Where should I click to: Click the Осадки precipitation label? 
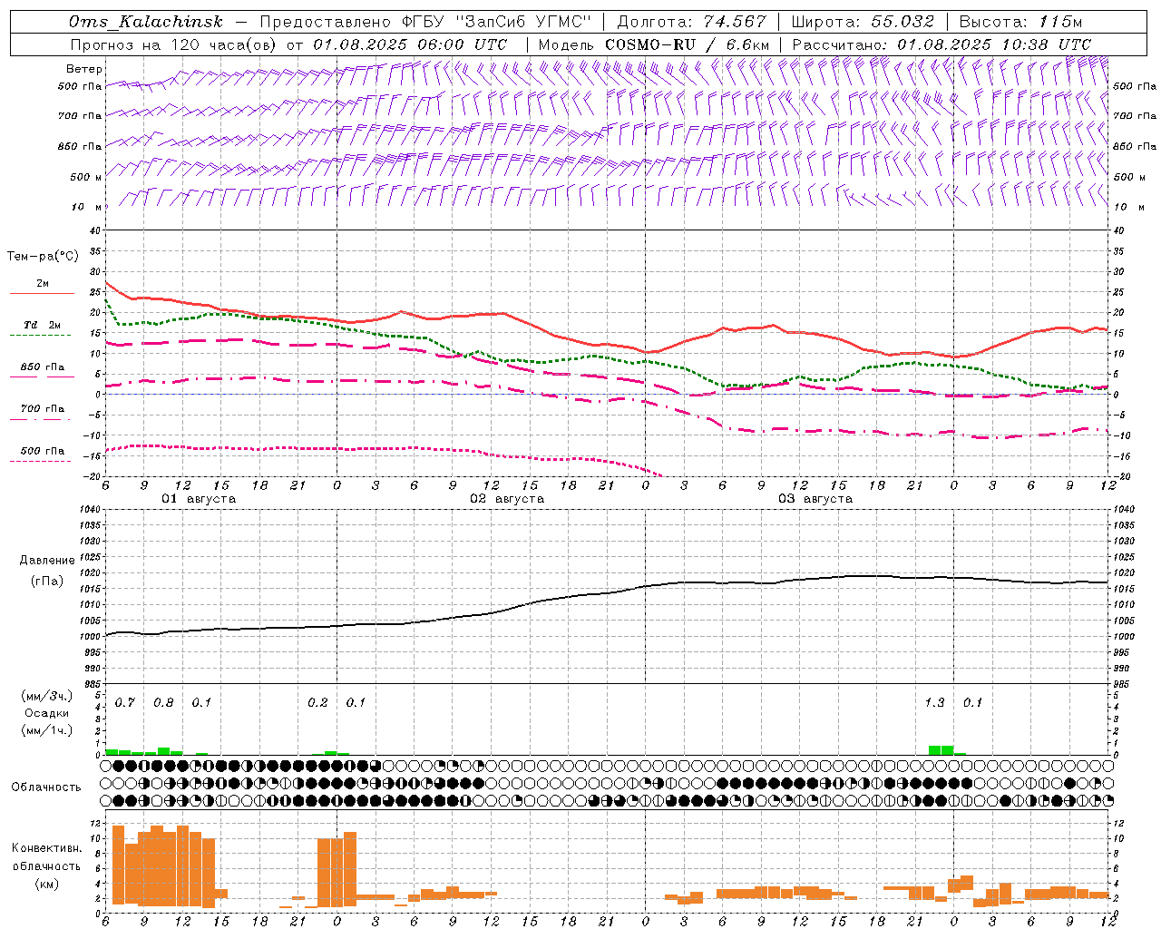click(47, 713)
